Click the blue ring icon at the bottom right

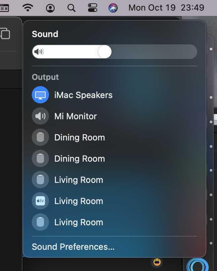coord(198,265)
